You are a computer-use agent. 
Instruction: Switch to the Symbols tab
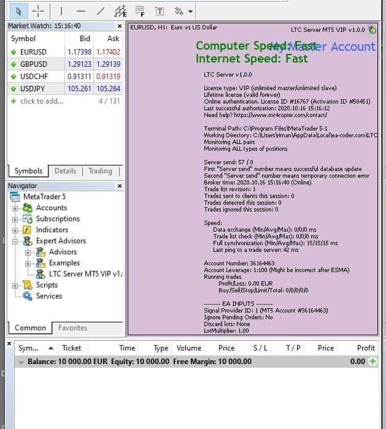[28, 171]
